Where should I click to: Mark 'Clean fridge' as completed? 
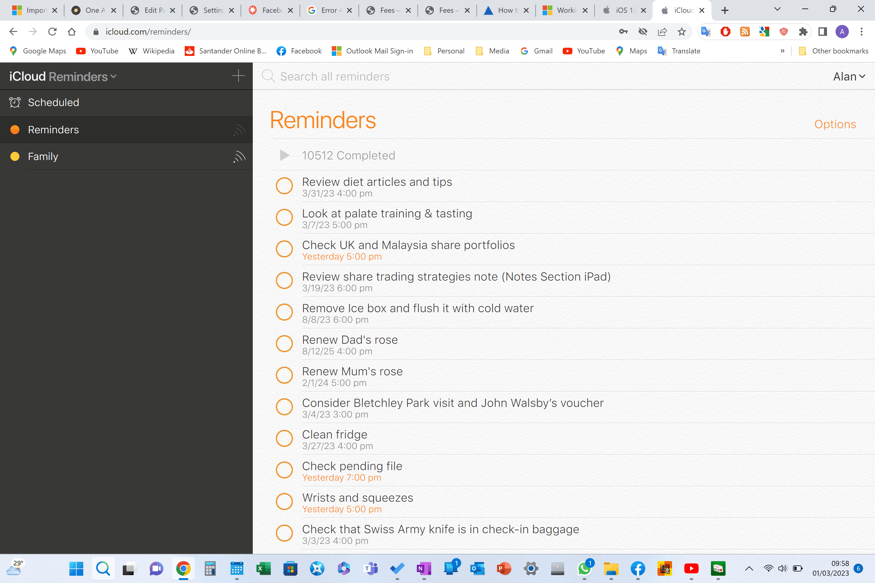tap(285, 438)
